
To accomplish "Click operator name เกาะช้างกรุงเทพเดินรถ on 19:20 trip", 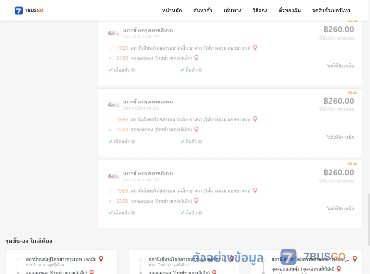I will (x=148, y=173).
